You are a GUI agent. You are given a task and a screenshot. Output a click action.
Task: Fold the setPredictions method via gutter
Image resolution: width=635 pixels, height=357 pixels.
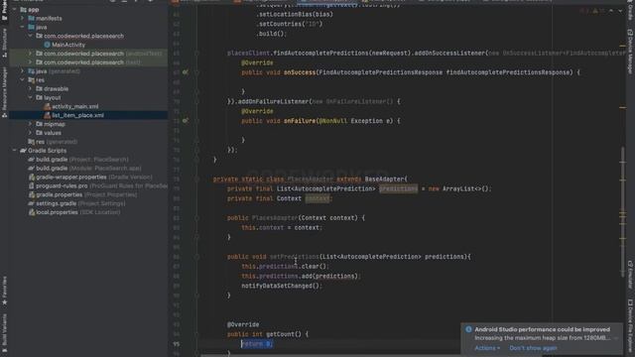(x=196, y=257)
